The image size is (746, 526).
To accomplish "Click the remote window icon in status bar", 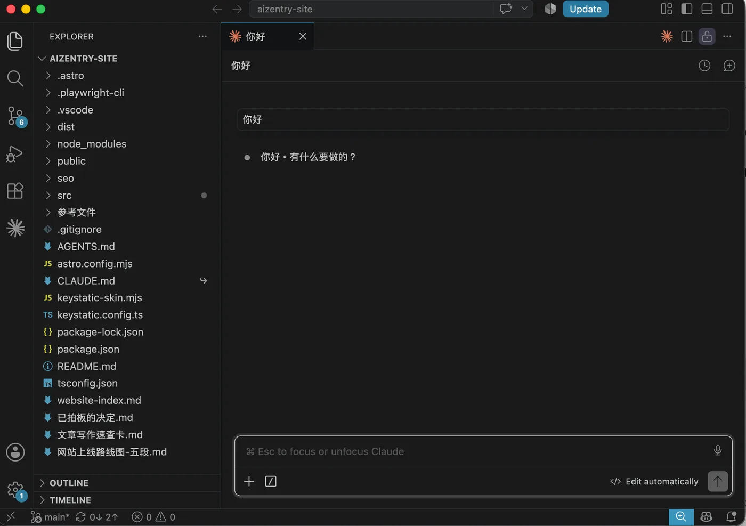I will [11, 517].
